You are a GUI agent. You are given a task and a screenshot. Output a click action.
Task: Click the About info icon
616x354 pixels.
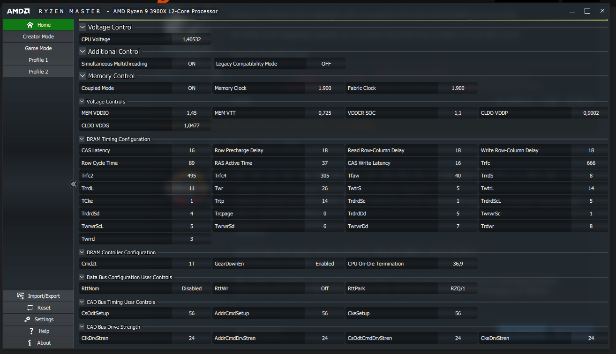coord(30,343)
